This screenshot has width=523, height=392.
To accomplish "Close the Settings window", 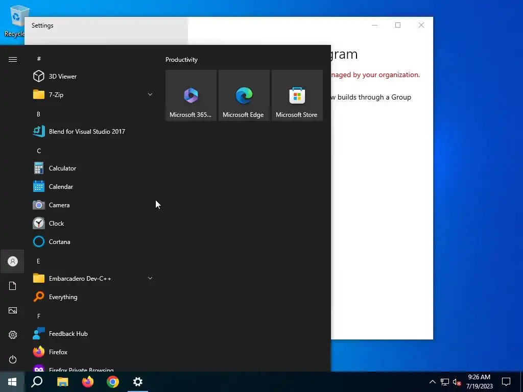I will pyautogui.click(x=421, y=25).
